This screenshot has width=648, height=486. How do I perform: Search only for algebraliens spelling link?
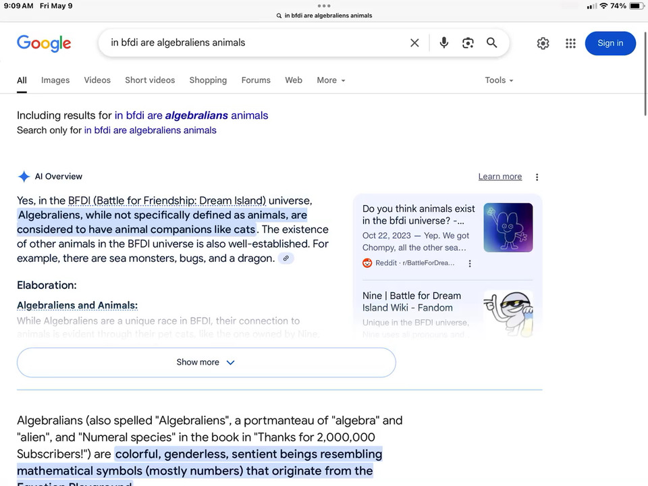(x=150, y=130)
